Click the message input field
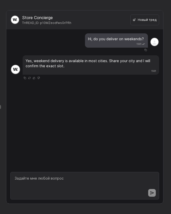The image size is (171, 214). click(84, 178)
